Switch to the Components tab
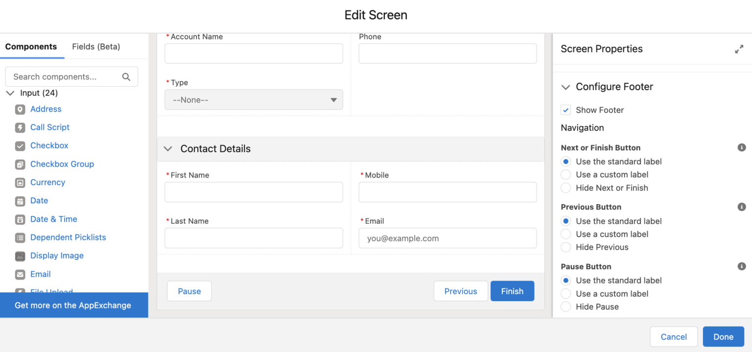The width and height of the screenshot is (752, 352). [x=31, y=47]
